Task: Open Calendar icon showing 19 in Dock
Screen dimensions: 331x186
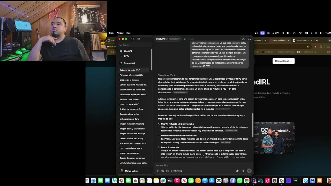Action: coord(135,181)
